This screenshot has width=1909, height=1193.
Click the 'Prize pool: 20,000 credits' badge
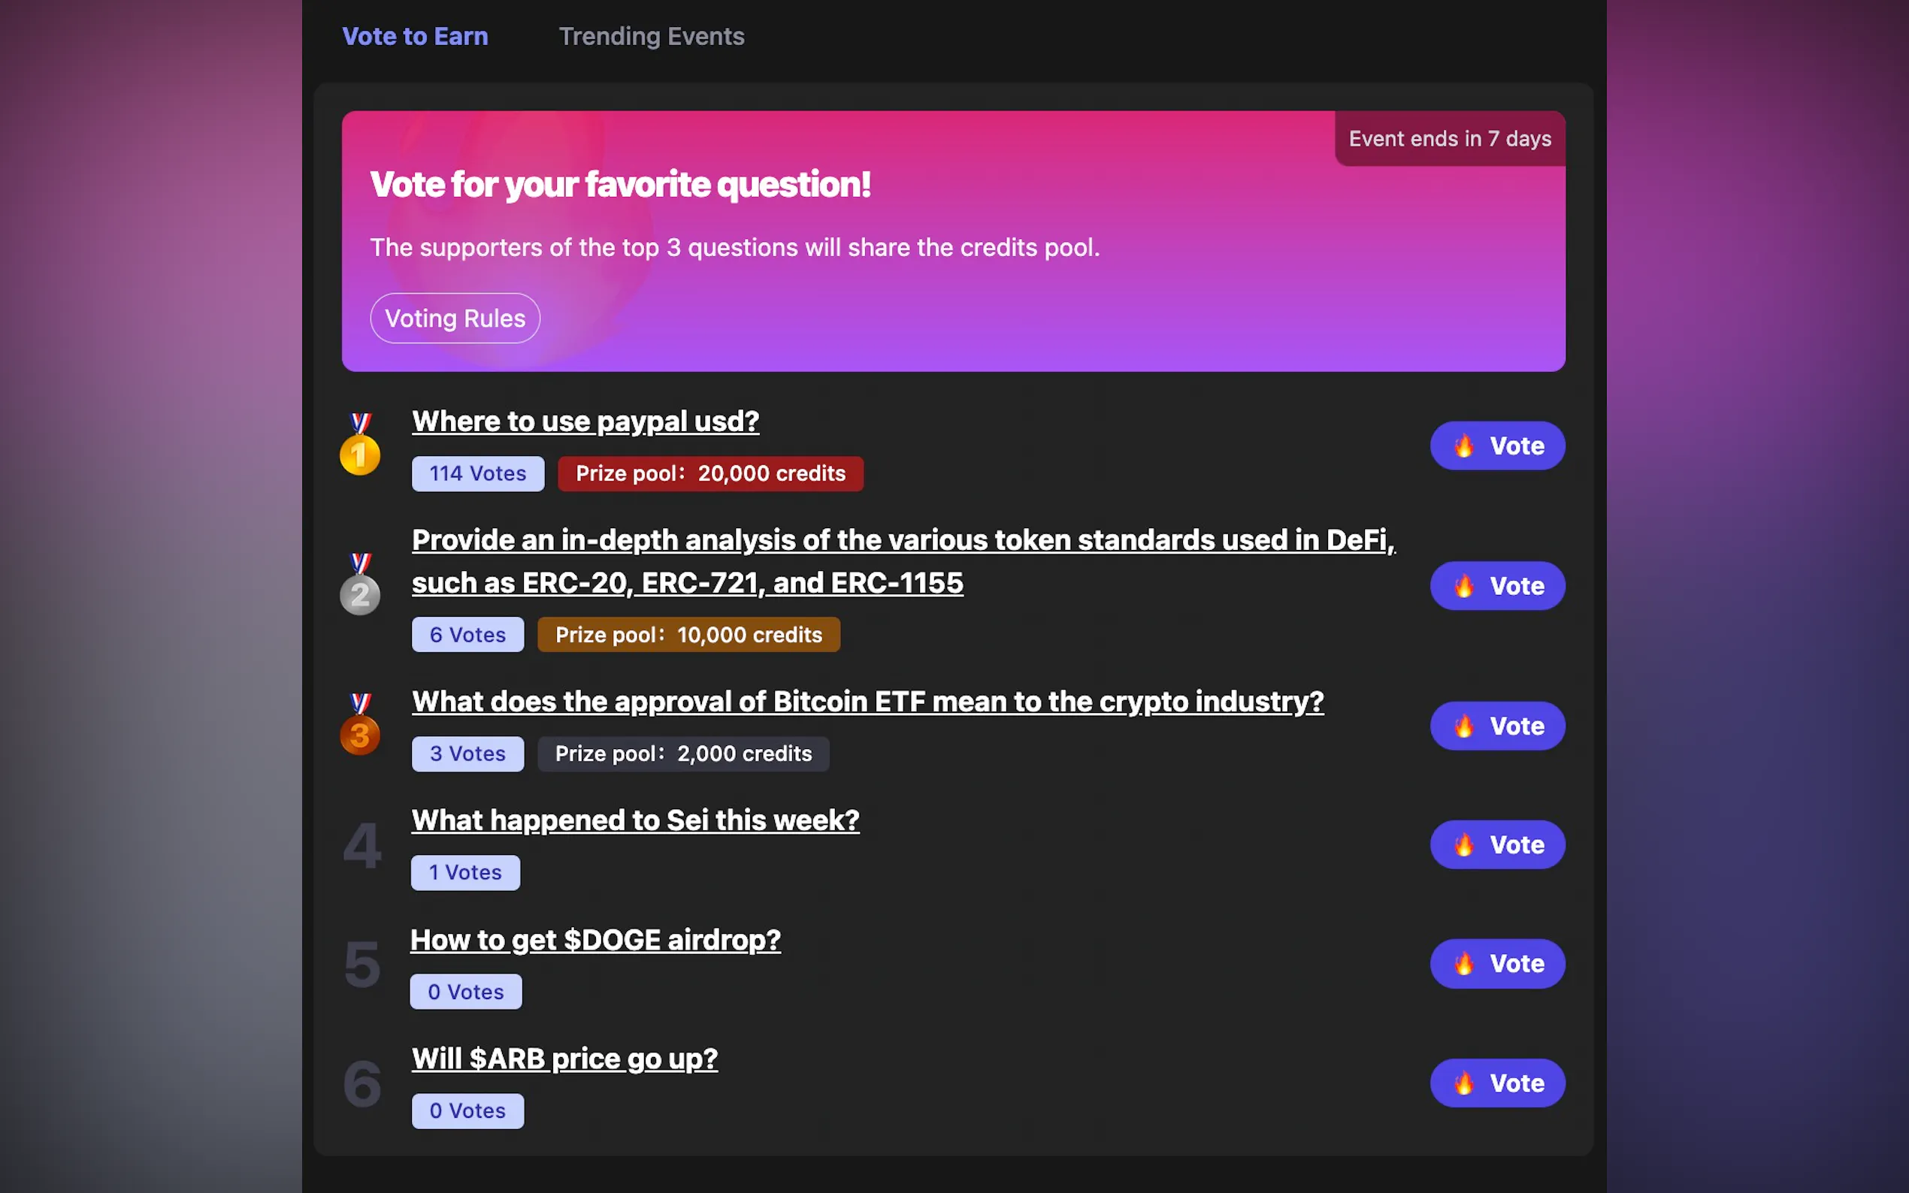(x=710, y=473)
